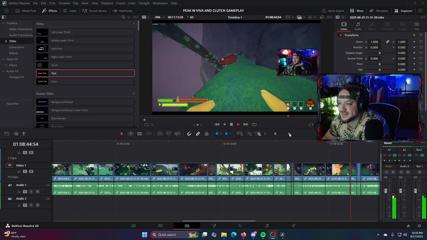Open the viewer zoom 39% dropdown

[x=159, y=17]
